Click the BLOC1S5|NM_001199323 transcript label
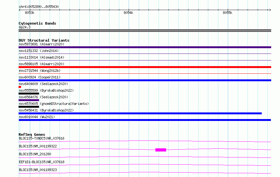The image size is (280, 177). (x=38, y=170)
